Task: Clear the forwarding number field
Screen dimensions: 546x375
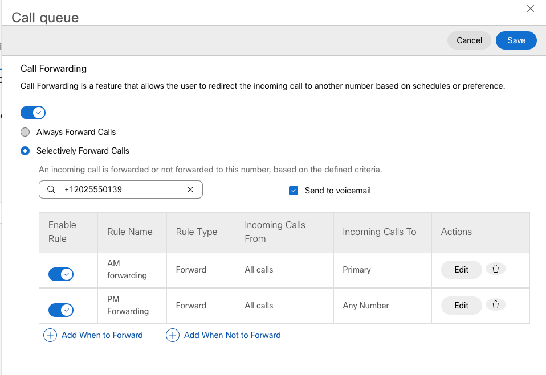Action: pos(190,189)
